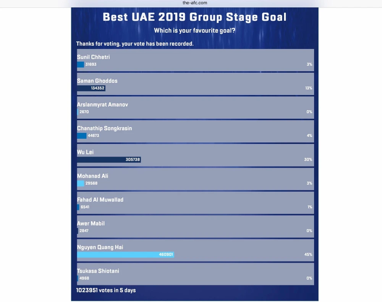Click Nguyen Quang Hai vote bar
382x302 pixels.
[125, 255]
